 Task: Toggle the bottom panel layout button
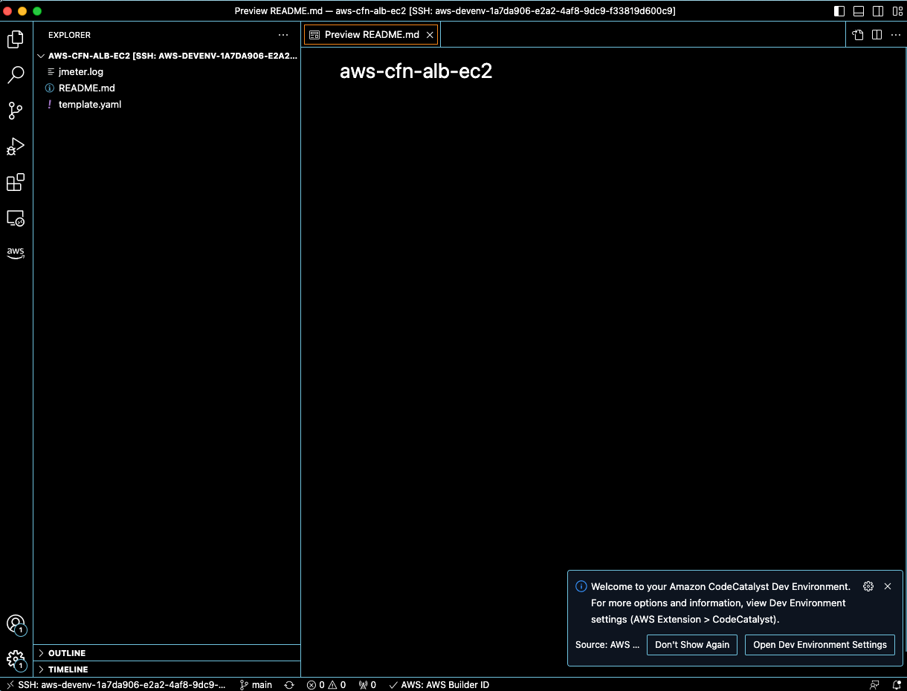click(x=859, y=11)
